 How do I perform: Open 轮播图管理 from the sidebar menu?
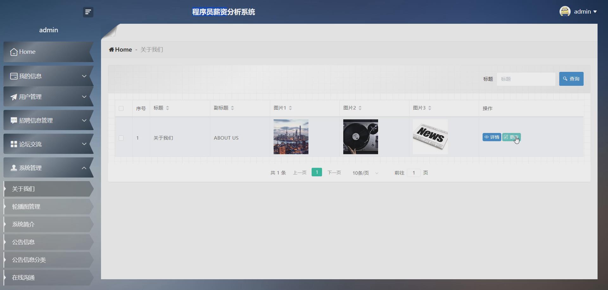point(26,206)
